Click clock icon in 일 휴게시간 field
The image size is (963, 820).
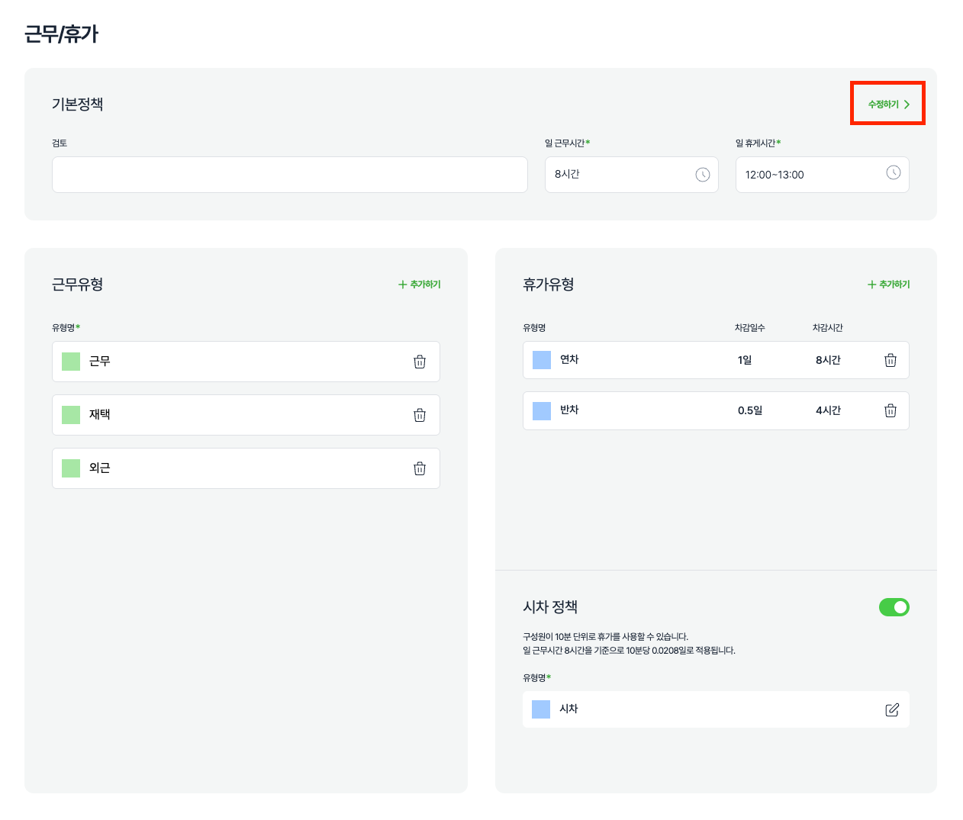click(x=893, y=172)
